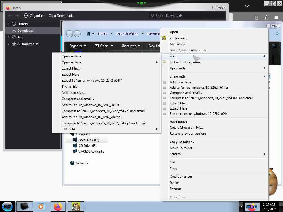The width and height of the screenshot is (283, 212).
Task: Click the Network globe icon
Action: click(x=72, y=163)
